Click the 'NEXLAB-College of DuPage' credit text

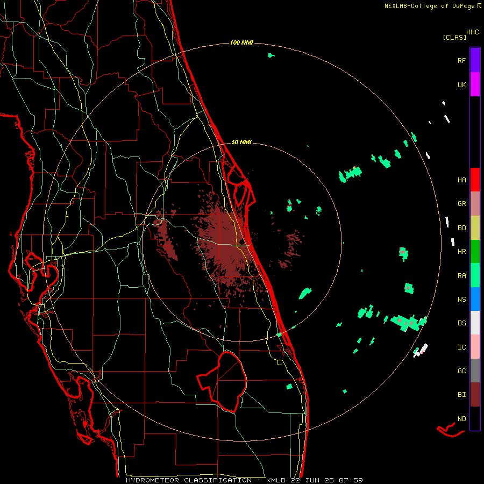tap(429, 6)
